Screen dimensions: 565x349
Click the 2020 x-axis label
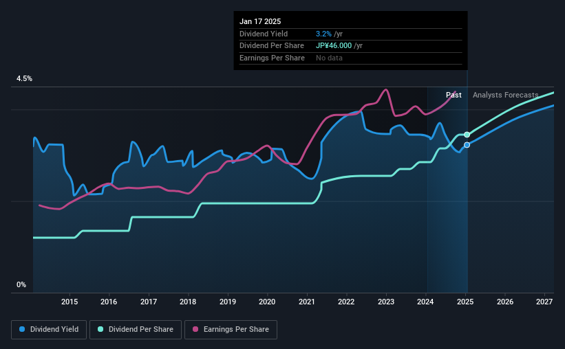point(267,302)
